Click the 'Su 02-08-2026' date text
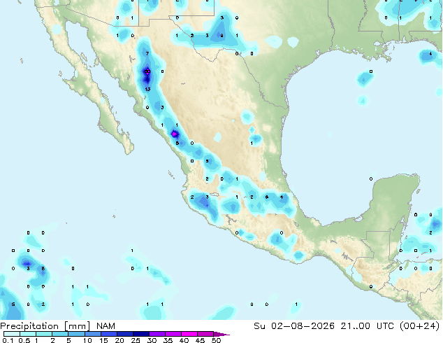The height and width of the screenshot is (343, 443). tap(294, 326)
